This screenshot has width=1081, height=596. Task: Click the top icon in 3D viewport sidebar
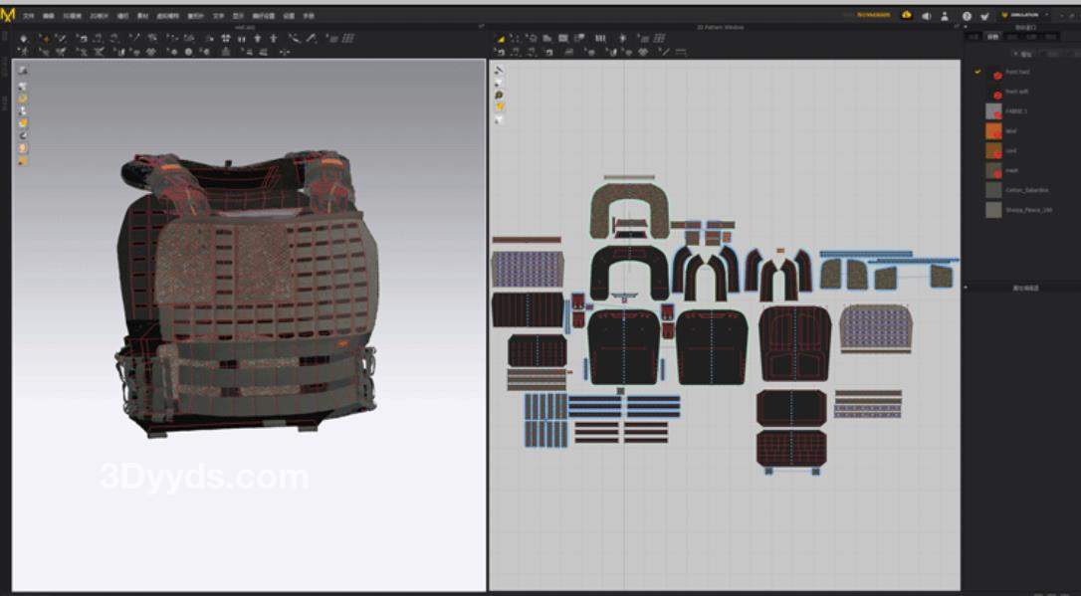(x=22, y=71)
